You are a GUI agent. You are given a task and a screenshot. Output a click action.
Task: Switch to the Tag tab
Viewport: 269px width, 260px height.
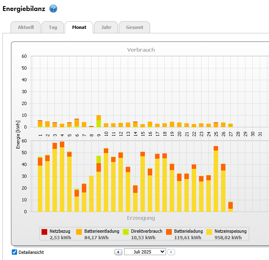52,27
